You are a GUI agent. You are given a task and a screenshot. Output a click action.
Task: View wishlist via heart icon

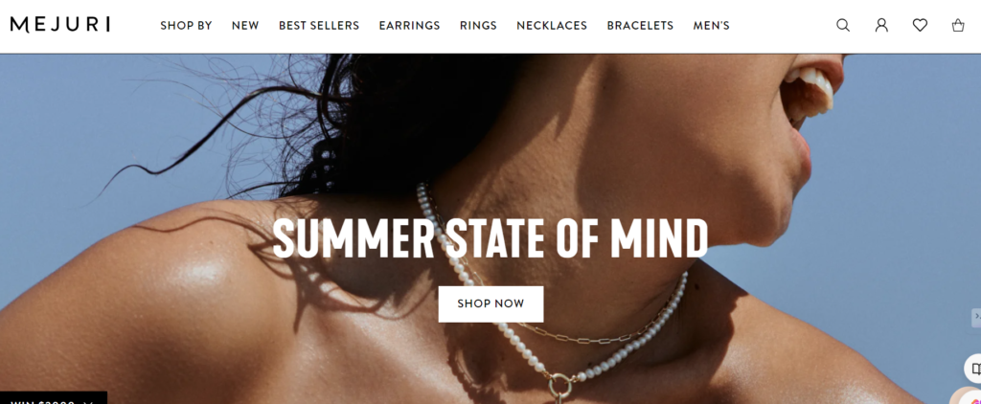(x=920, y=26)
